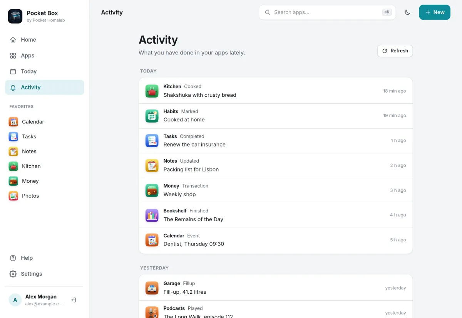462x318 pixels.
Task: Click the Alex Morgan account name
Action: pyautogui.click(x=41, y=297)
